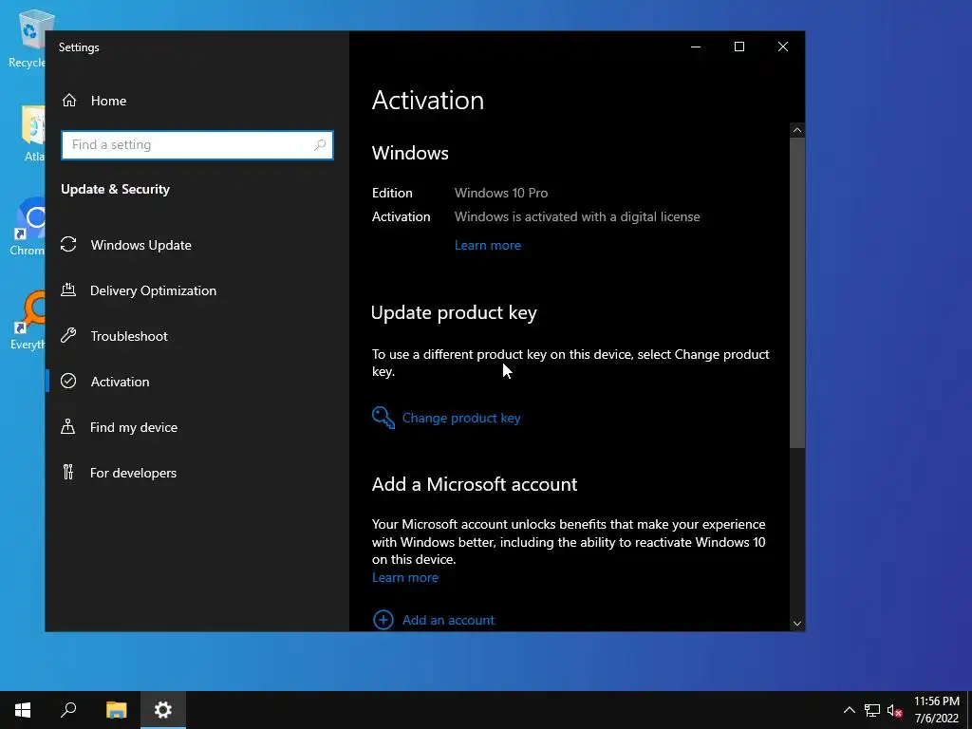The image size is (972, 729).
Task: Click the Delivery Optimization icon
Action: [68, 290]
